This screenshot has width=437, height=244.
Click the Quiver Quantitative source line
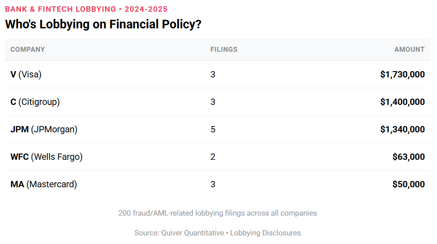[217, 233]
